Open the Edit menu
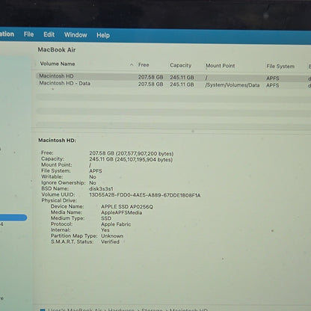 (x=49, y=34)
